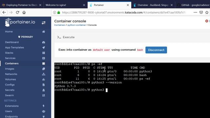Open Images in sidebar

pyautogui.click(x=10, y=69)
